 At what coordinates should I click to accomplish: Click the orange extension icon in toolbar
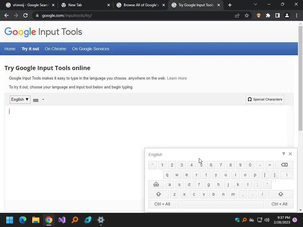(259, 15)
